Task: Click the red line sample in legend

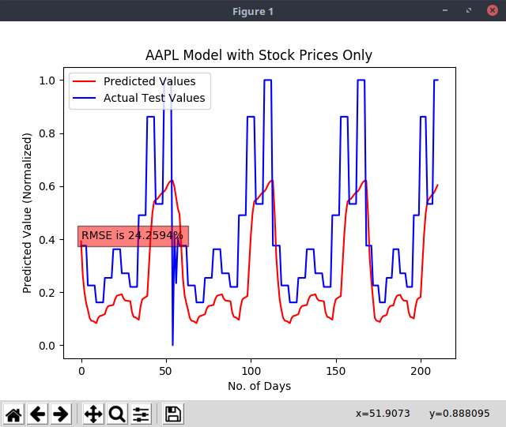Action: coord(85,81)
